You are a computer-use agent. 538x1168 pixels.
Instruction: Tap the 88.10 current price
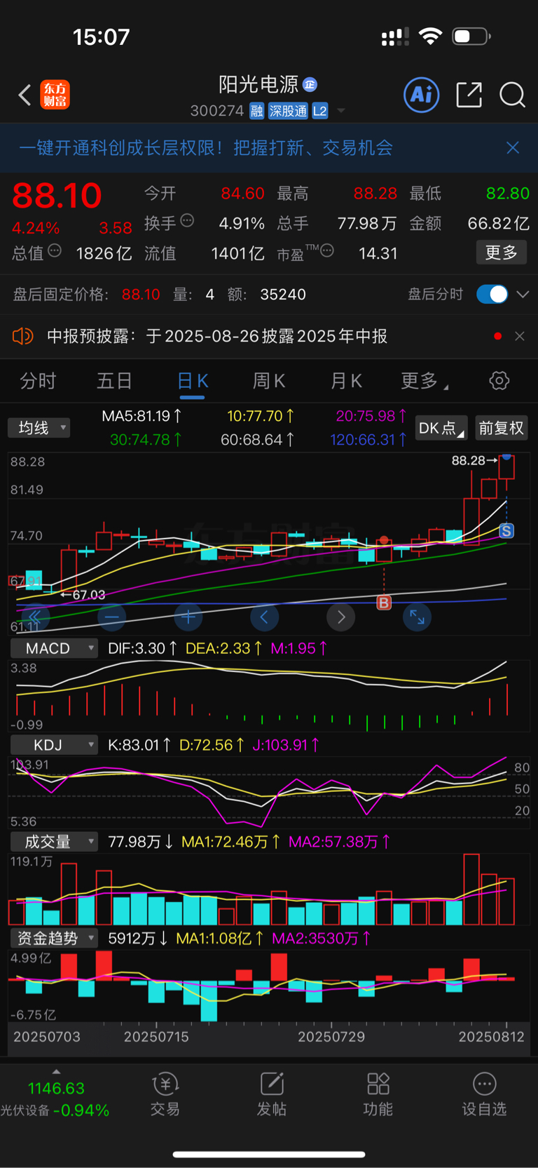coord(57,196)
